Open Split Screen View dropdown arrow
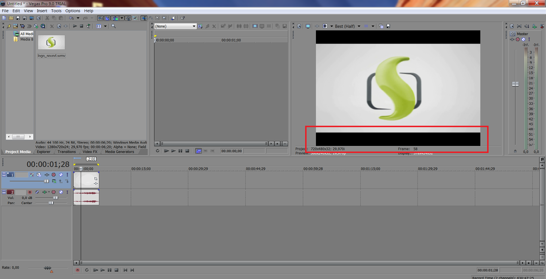The height and width of the screenshot is (279, 546). tap(332, 26)
